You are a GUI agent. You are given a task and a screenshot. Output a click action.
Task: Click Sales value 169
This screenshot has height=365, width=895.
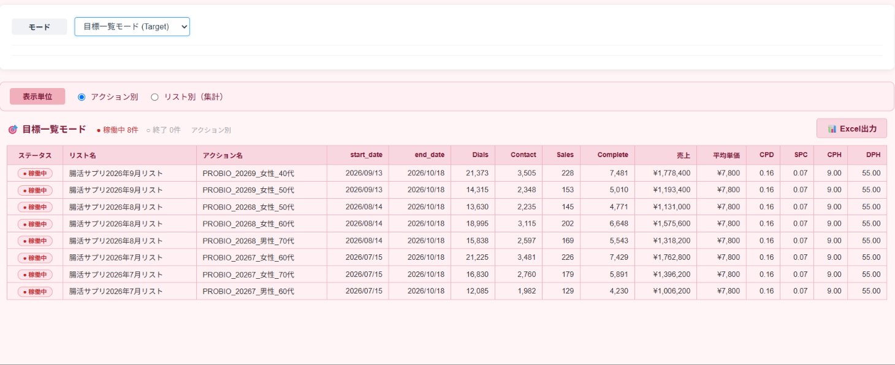coord(568,241)
